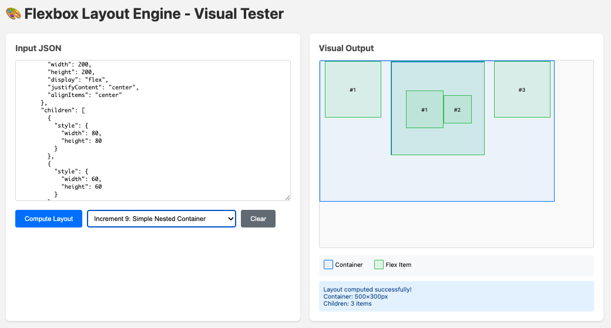Screen dimensions: 611x328
Task: Click the Compute Layout button
Action: [x=49, y=219]
